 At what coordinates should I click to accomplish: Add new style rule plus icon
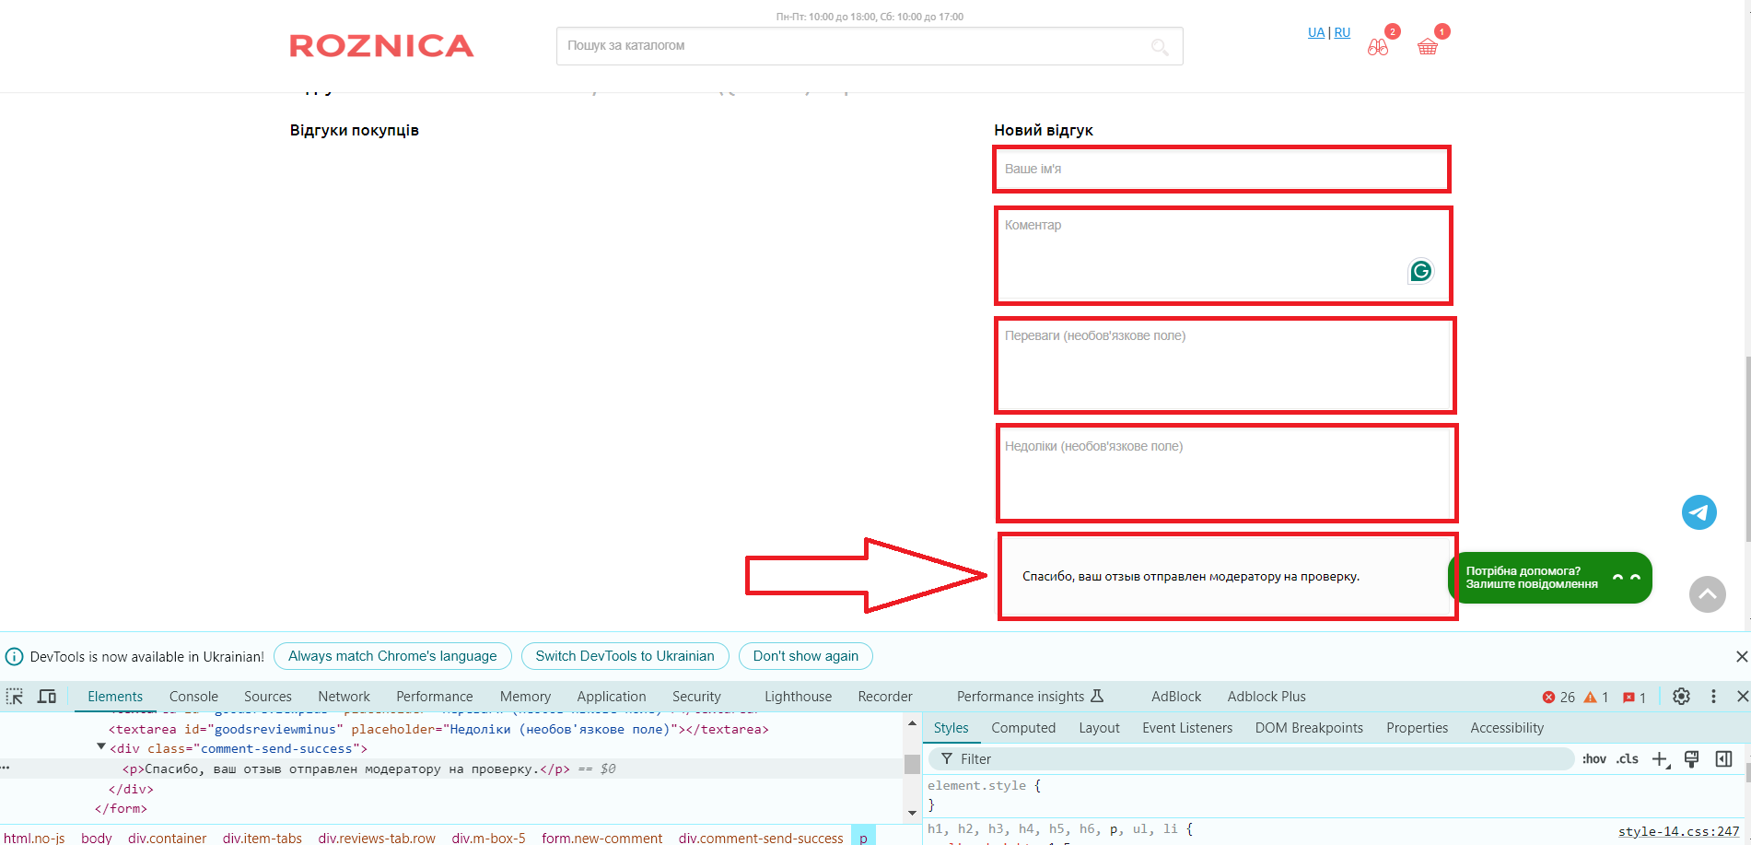(x=1660, y=759)
